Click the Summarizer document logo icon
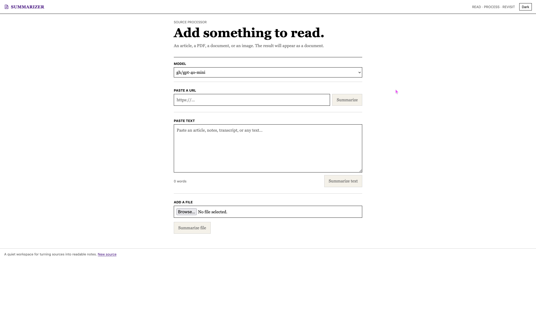The height and width of the screenshot is (335, 536). 7,7
